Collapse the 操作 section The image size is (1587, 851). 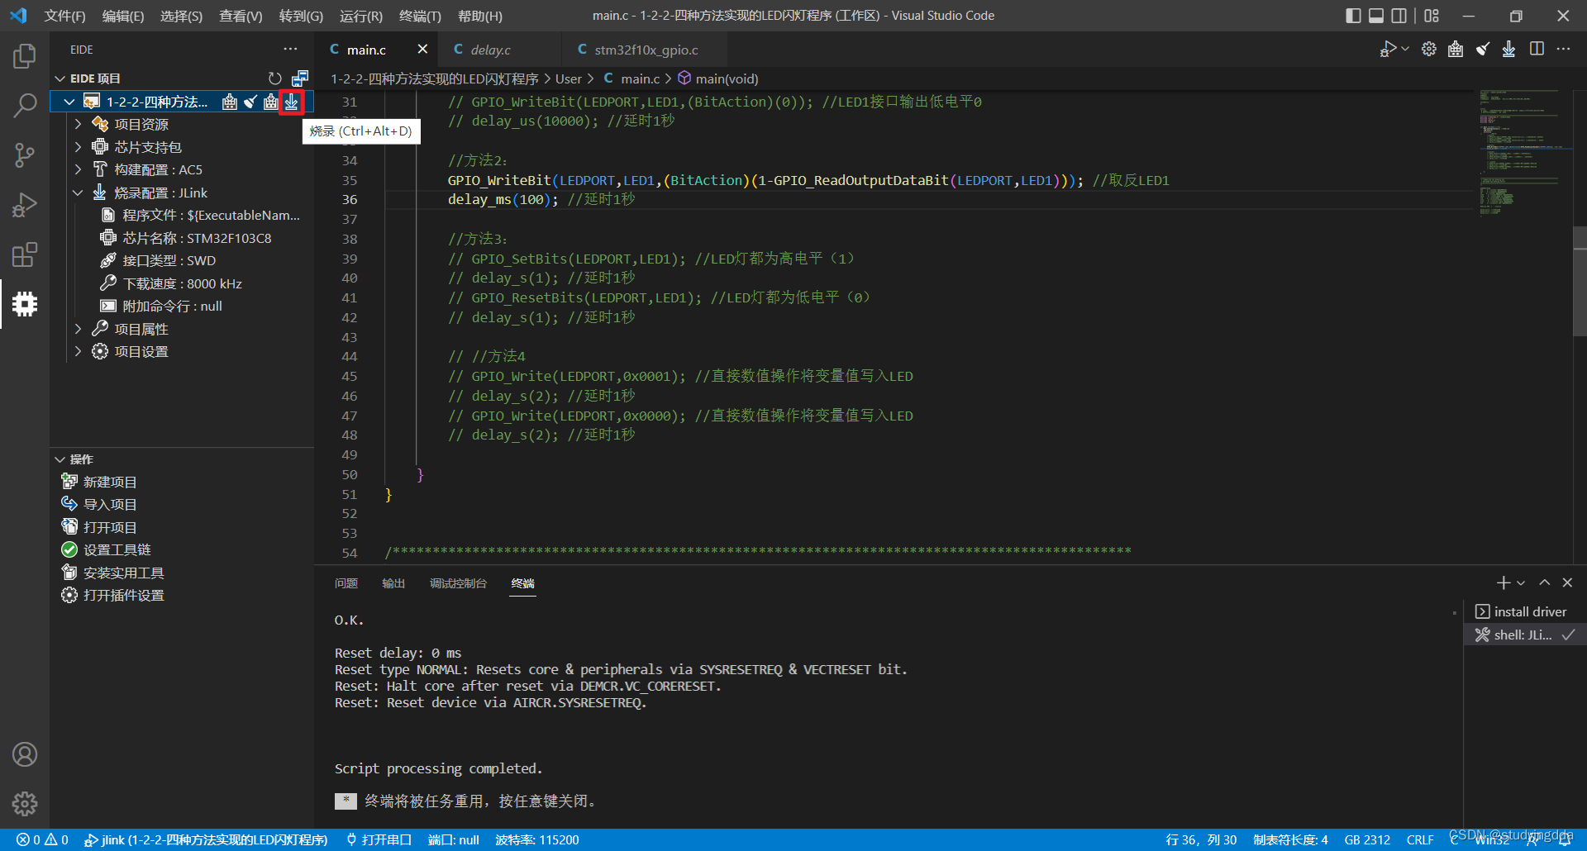(x=60, y=459)
